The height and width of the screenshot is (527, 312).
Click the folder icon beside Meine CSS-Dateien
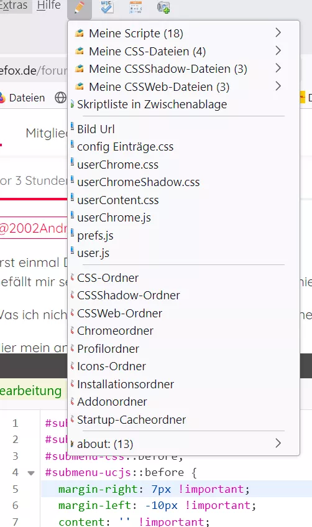(80, 51)
